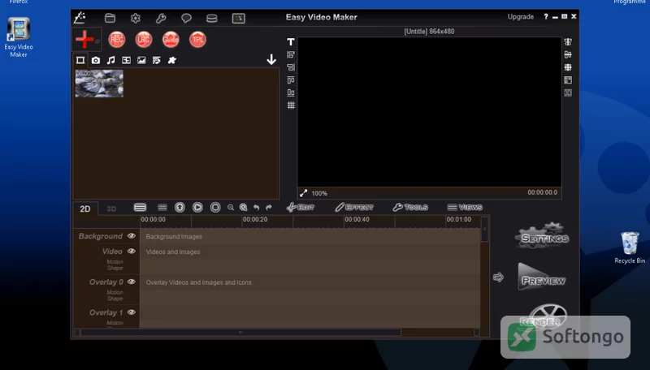Open the Settings button
This screenshot has width=650, height=370.
[x=543, y=236]
